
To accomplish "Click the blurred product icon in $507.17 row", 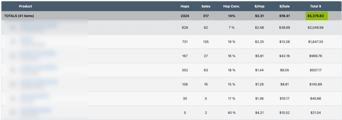I will click(x=13, y=70).
